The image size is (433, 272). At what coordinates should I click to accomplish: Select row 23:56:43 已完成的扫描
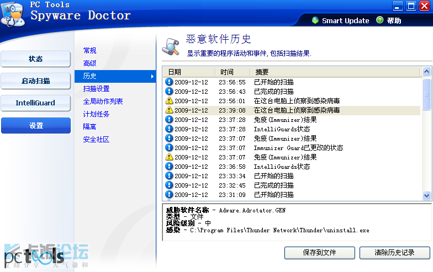pos(292,92)
